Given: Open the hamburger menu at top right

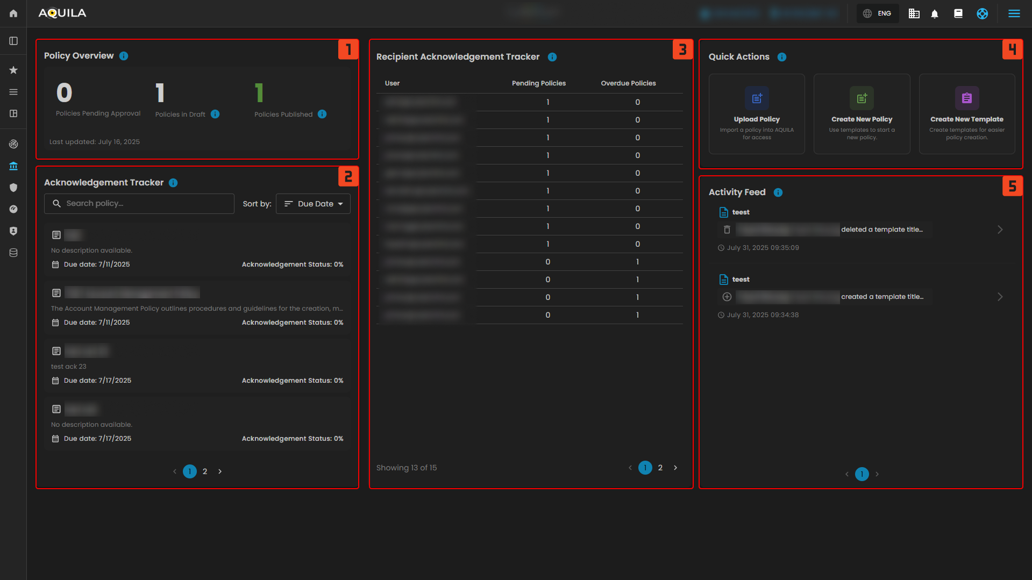Looking at the screenshot, I should tap(1014, 14).
